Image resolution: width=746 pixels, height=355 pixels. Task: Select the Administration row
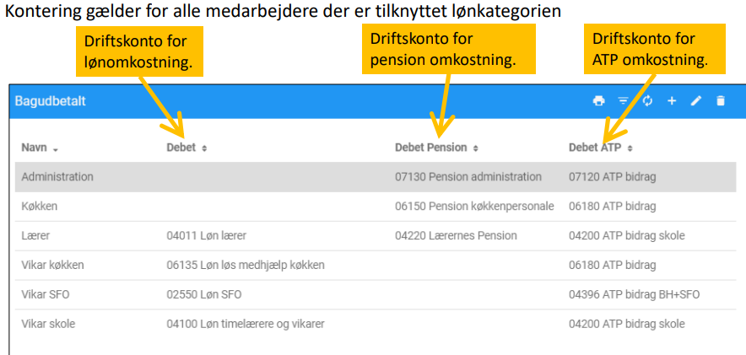pos(376,177)
